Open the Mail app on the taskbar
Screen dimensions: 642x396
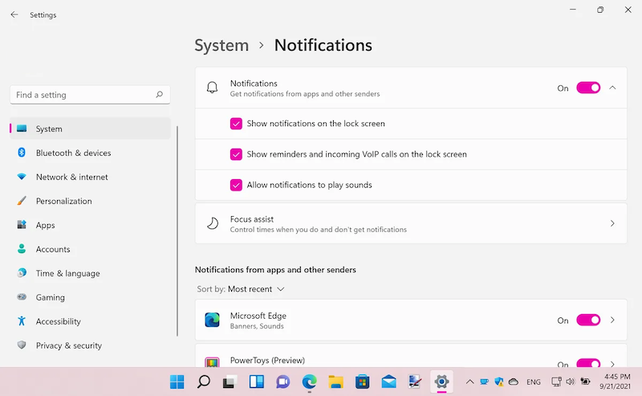pyautogui.click(x=388, y=382)
